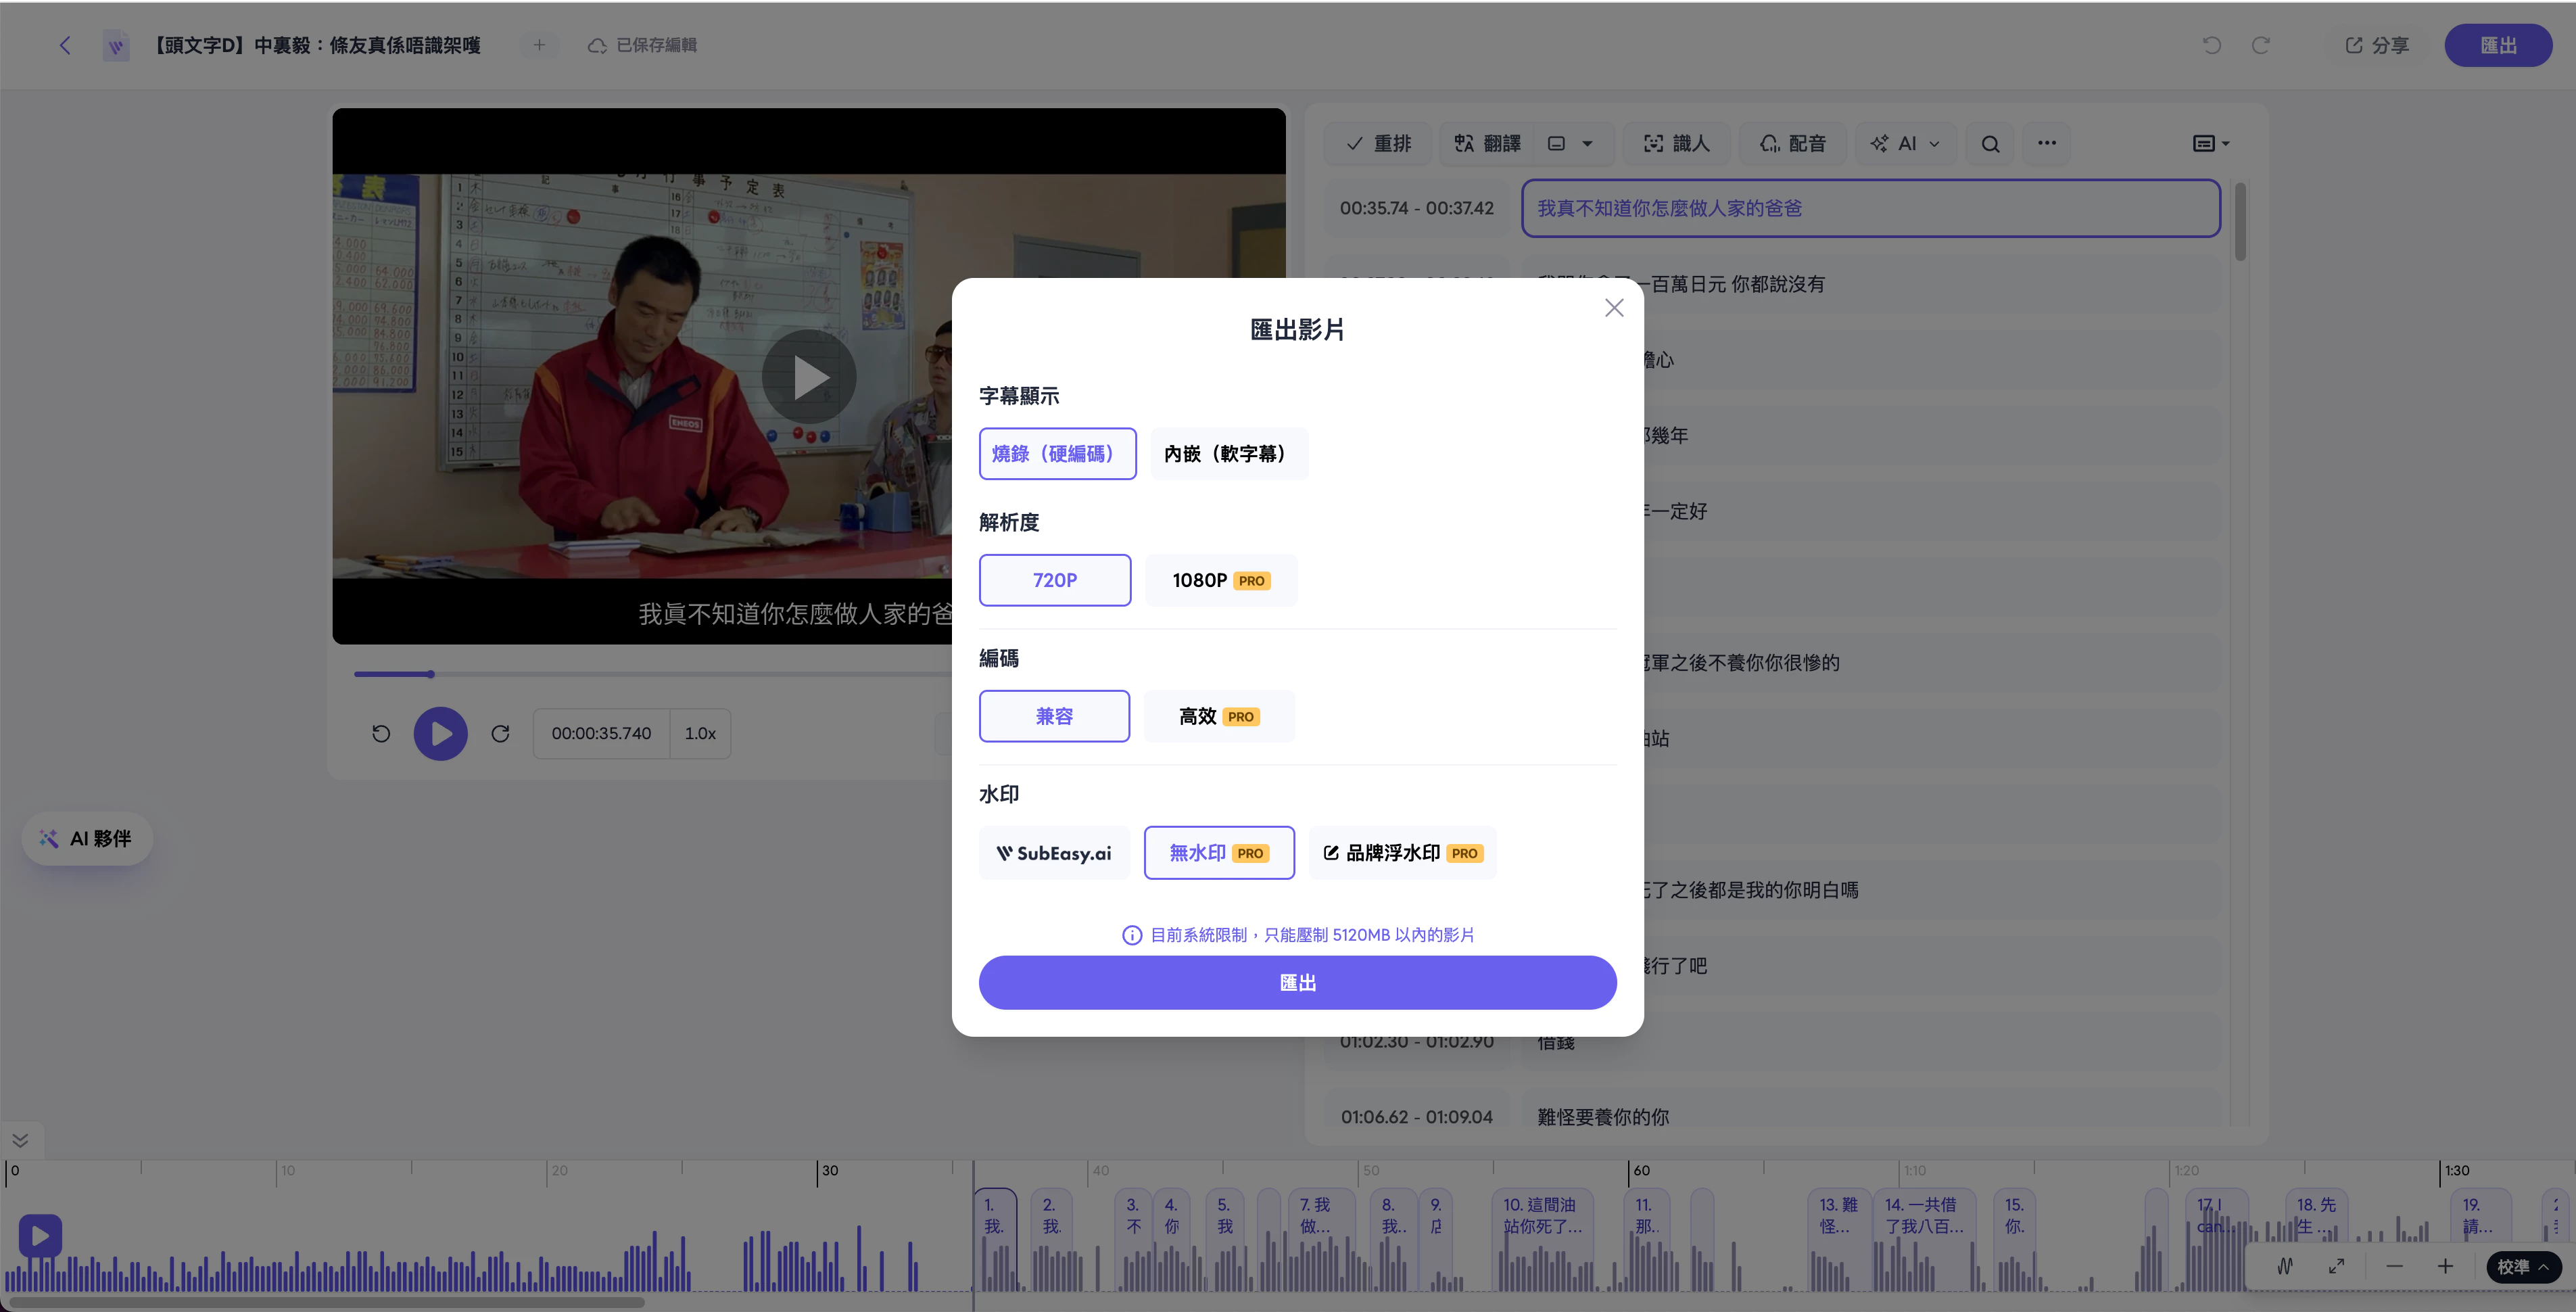Open the 分享 share option
This screenshot has height=1312, width=2576.
pyautogui.click(x=2377, y=45)
